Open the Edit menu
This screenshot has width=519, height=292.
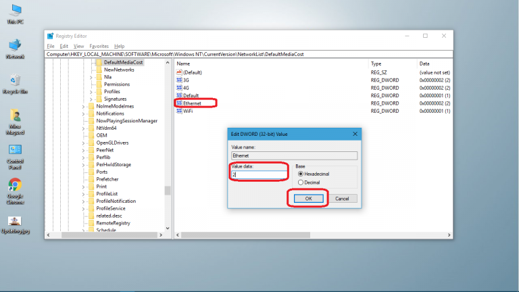(x=64, y=46)
